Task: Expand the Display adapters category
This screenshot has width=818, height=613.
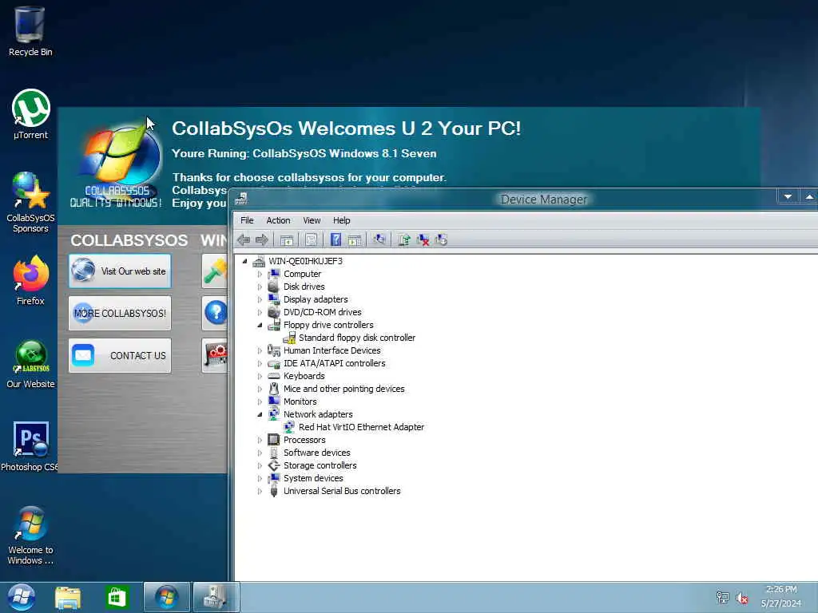Action: (260, 300)
